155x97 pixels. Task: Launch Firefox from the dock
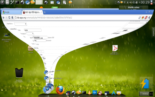60,90
